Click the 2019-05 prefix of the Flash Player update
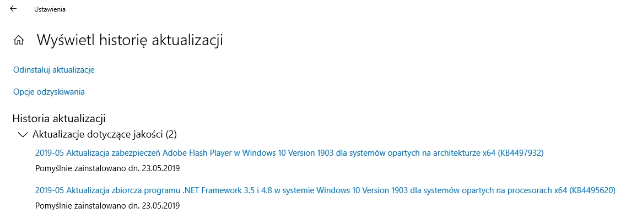Viewport: 626px width, 219px height. pyautogui.click(x=50, y=153)
